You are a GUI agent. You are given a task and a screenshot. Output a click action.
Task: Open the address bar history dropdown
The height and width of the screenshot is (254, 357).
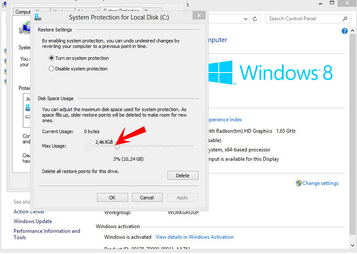tap(245, 19)
